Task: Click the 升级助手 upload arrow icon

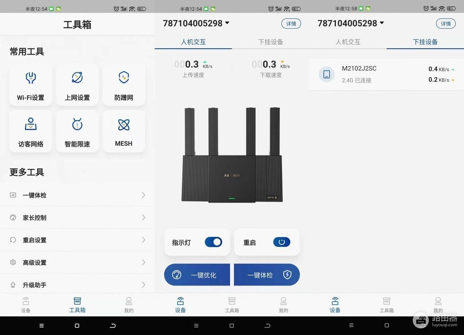Action: point(13,284)
